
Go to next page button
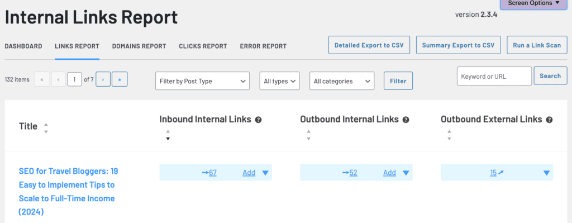click(103, 79)
